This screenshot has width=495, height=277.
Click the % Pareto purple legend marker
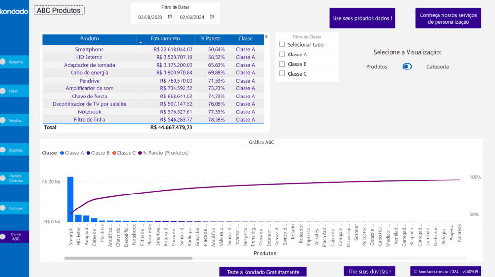[x=140, y=153]
